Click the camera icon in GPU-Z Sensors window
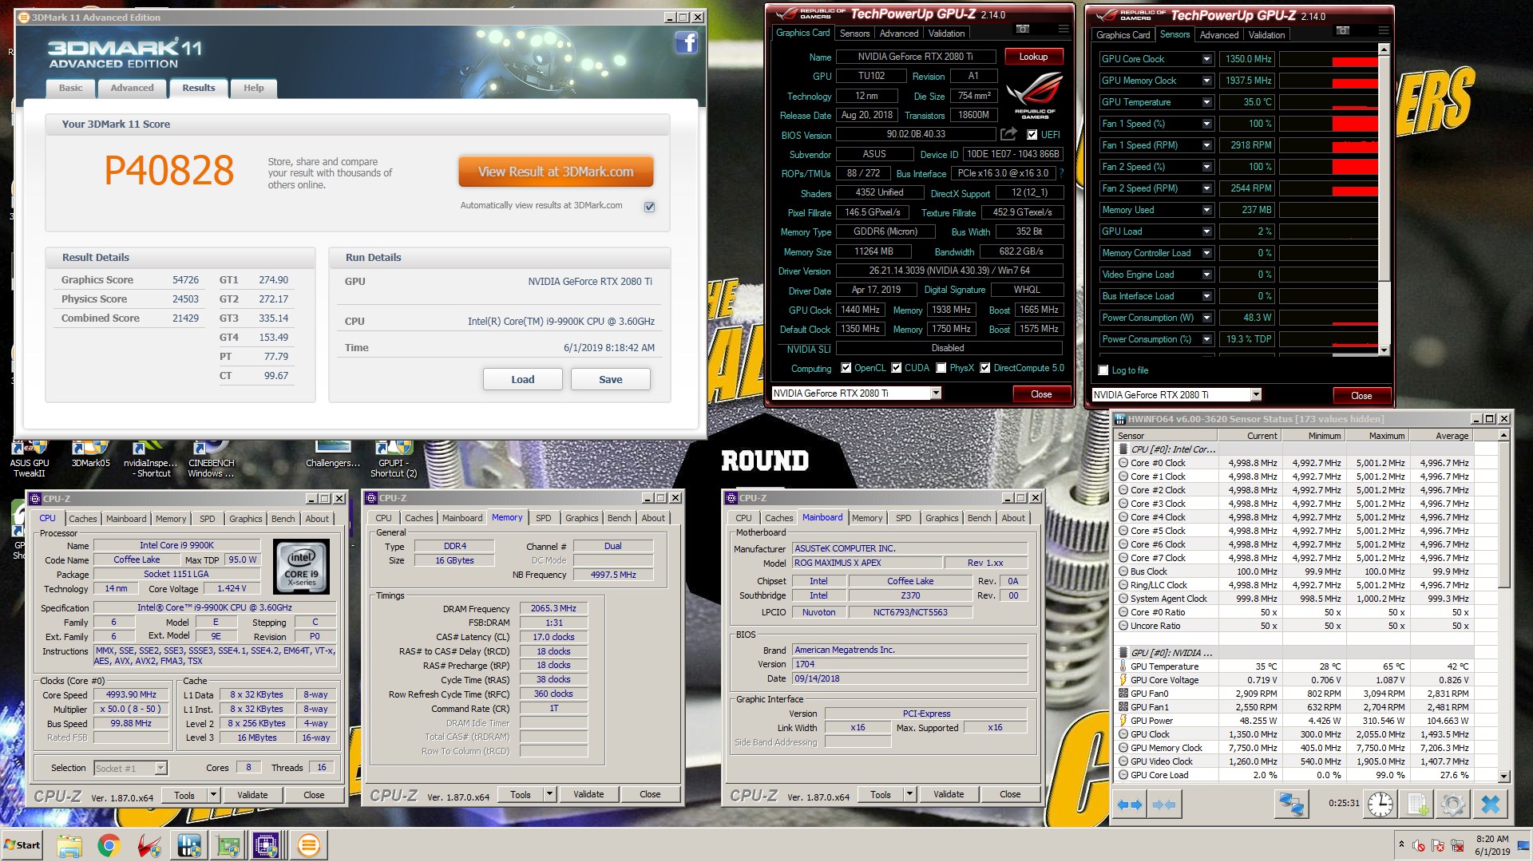This screenshot has height=862, width=1533. (x=1343, y=30)
